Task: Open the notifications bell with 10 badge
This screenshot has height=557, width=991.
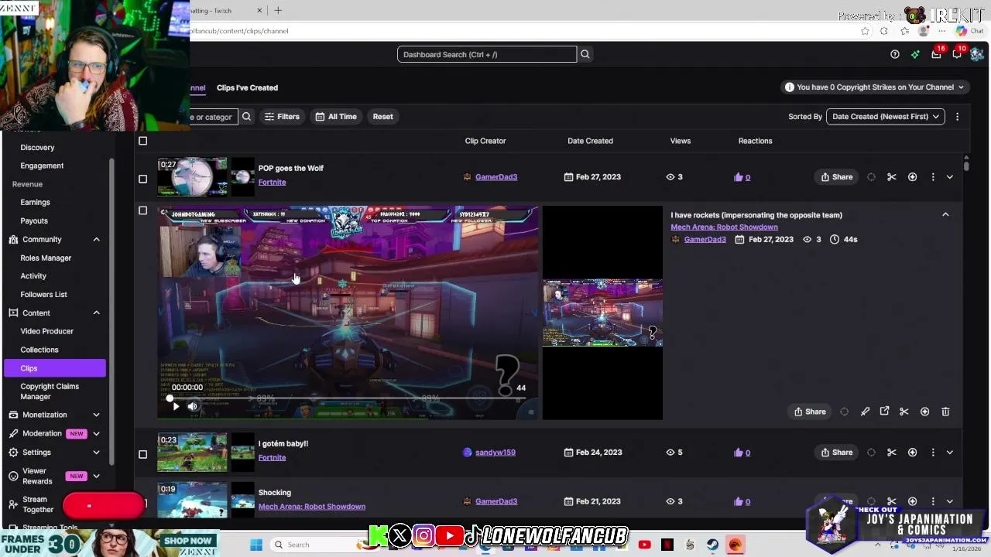Action: pyautogui.click(x=957, y=54)
